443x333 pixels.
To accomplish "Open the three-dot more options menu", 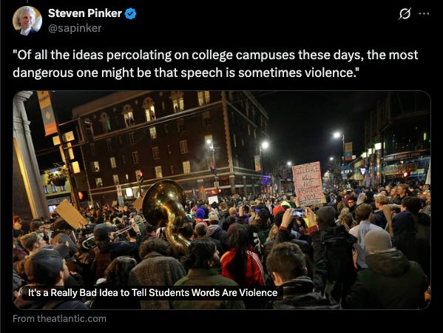I will 424,13.
